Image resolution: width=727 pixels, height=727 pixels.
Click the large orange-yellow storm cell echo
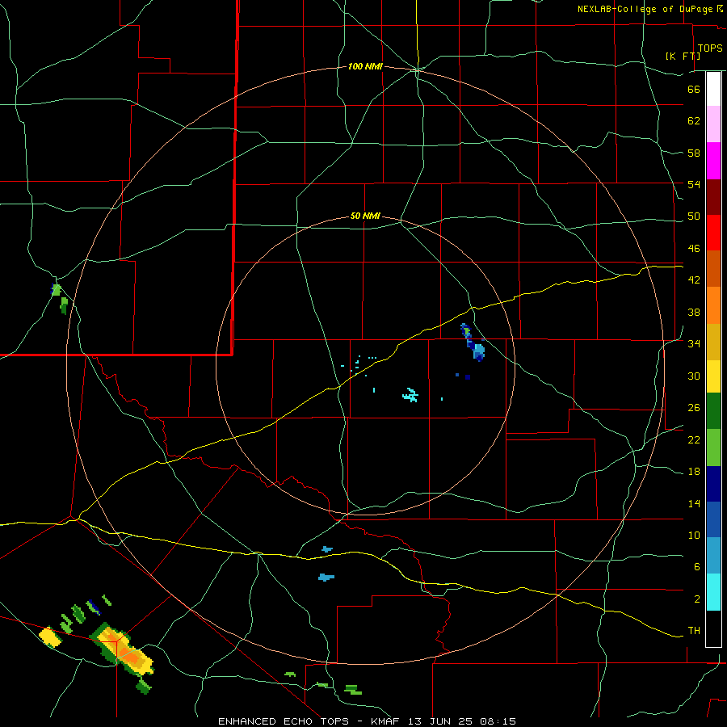click(124, 649)
